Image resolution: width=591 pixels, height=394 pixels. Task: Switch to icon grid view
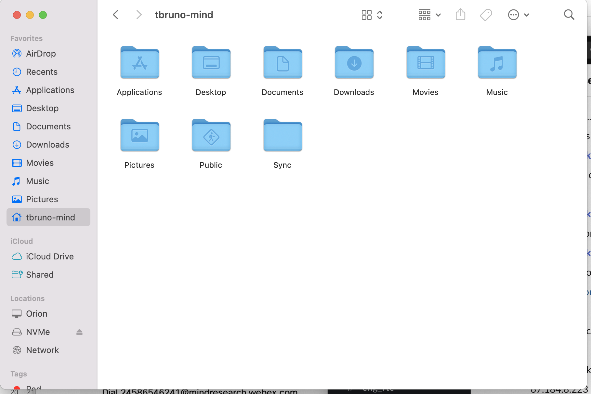tap(367, 15)
